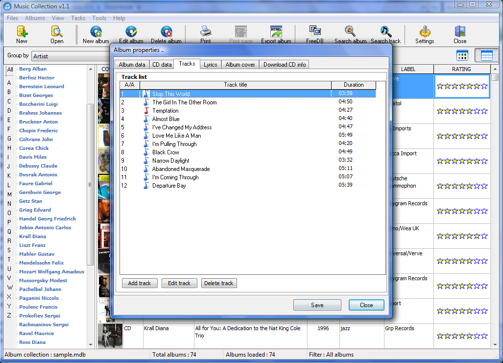
Task: Click Close in Album properties dialog
Action: point(366,305)
